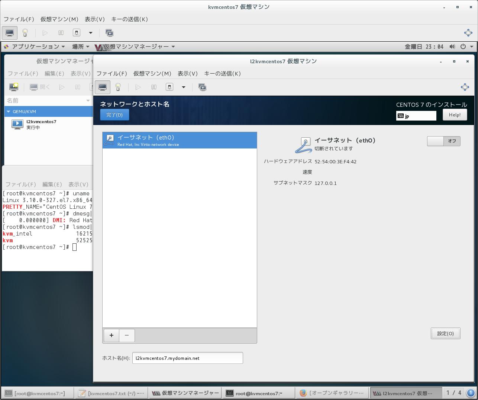Image resolution: width=478 pixels, height=400 pixels.
Task: Click volume speaker icon in top bar
Action: (452, 47)
